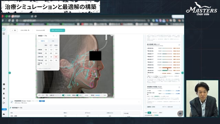Open the first breadcrumb link

click(25, 30)
